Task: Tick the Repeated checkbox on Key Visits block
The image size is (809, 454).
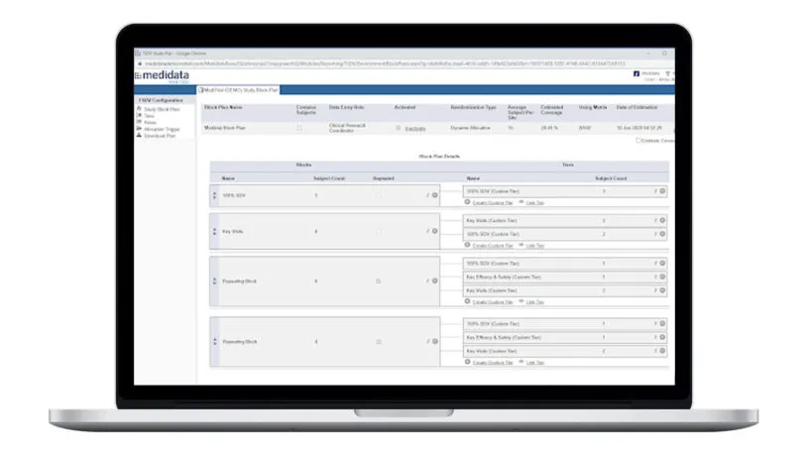Action: point(378,231)
